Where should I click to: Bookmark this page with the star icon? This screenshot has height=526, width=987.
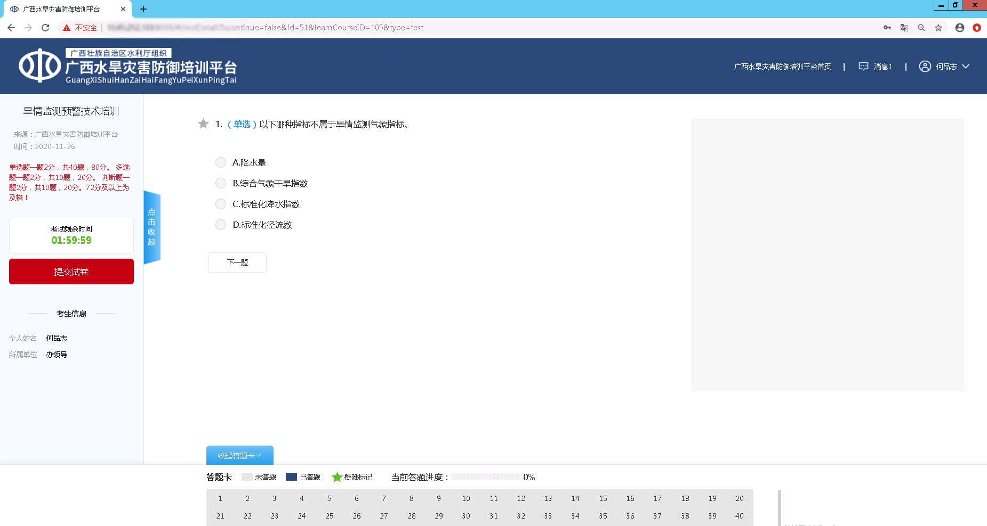click(x=938, y=27)
